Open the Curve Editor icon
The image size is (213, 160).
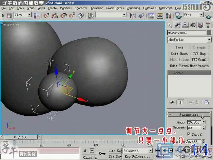click(x=151, y=16)
